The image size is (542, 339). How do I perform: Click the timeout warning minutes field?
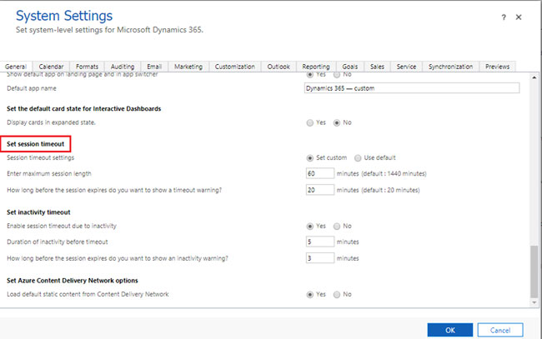pos(320,190)
